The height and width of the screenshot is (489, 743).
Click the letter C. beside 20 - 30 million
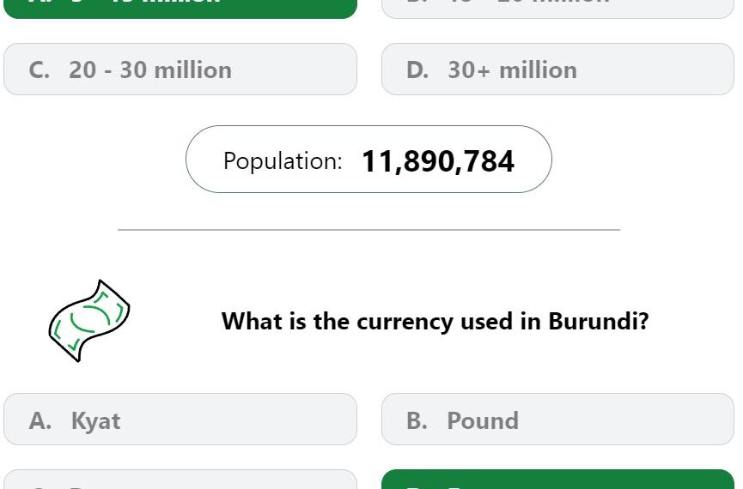pos(40,70)
